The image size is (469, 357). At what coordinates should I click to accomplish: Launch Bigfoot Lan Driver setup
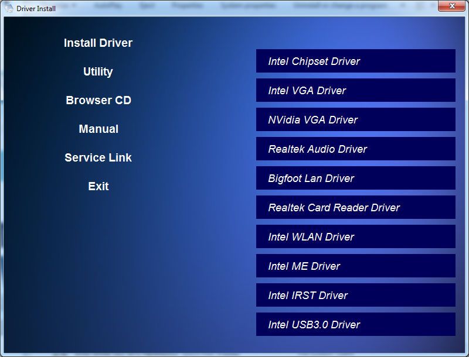pyautogui.click(x=355, y=178)
